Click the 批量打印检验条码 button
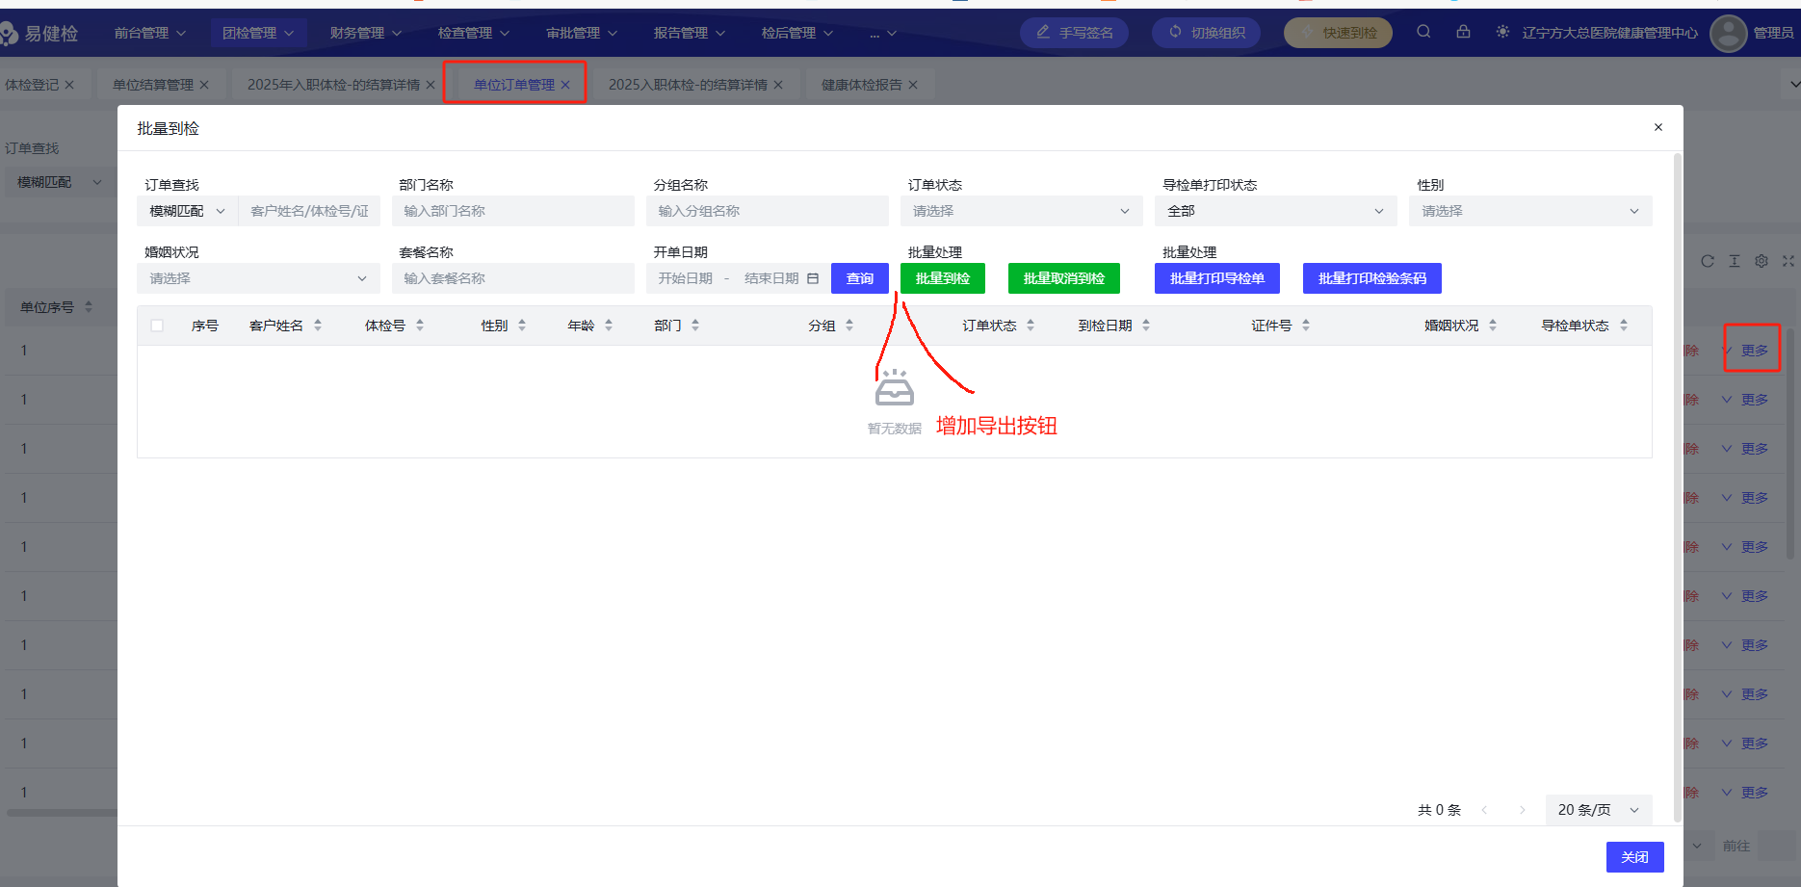1801x887 pixels. (x=1372, y=278)
